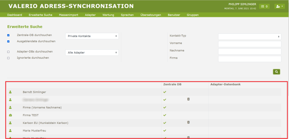Open the Private Kontakte dropdown
The image size is (289, 139).
click(92, 36)
